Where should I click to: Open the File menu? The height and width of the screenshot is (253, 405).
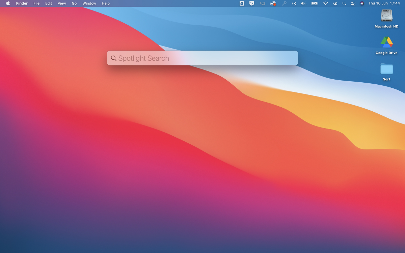click(x=36, y=3)
